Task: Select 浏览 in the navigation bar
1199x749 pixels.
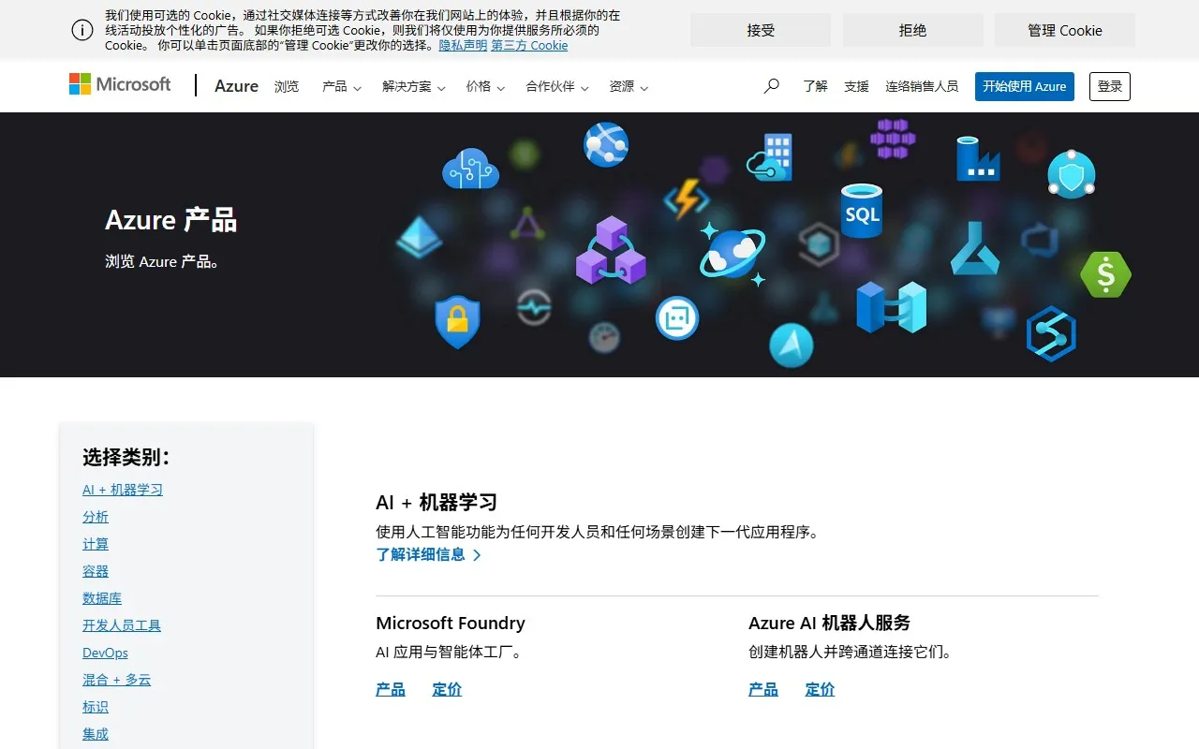Action: (287, 86)
